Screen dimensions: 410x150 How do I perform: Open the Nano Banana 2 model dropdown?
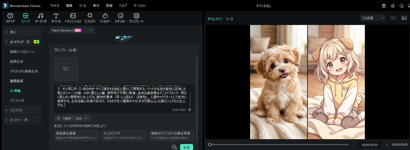coord(72,30)
